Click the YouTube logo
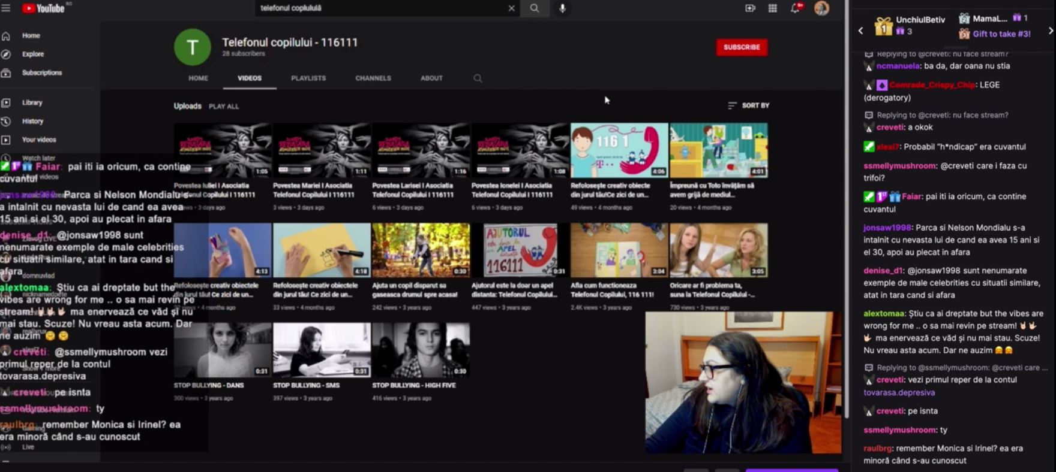This screenshot has height=472, width=1056. [x=43, y=8]
